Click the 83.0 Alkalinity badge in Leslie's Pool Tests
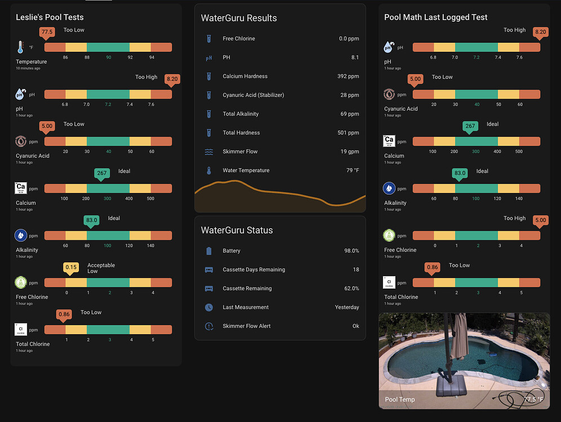The width and height of the screenshot is (561, 422). point(91,220)
